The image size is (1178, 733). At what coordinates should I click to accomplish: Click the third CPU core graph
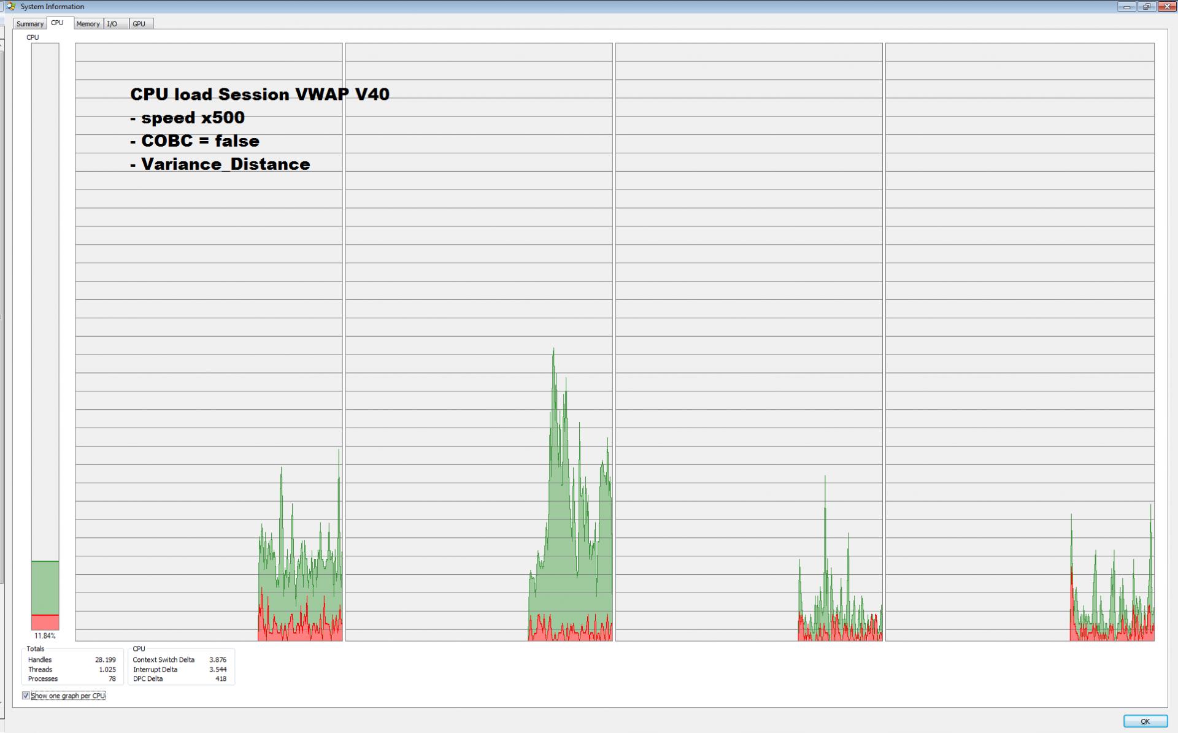coord(749,342)
